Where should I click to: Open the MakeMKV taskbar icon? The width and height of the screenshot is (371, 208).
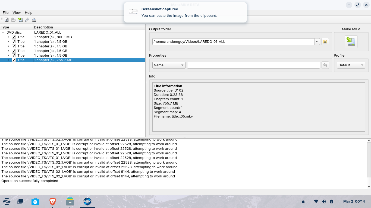click(x=87, y=201)
